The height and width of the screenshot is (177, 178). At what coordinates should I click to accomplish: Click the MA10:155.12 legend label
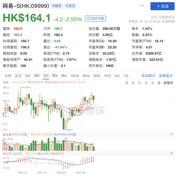[x=35, y=82]
